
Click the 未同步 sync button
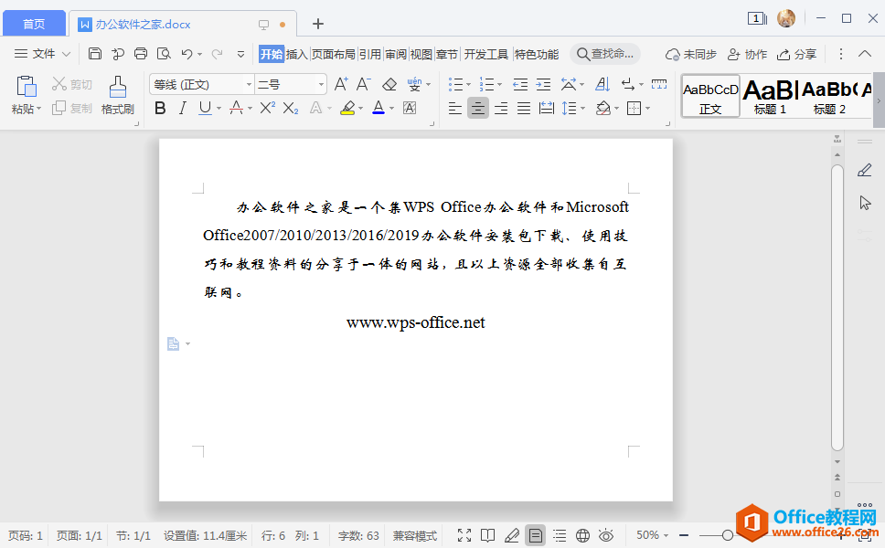click(x=691, y=54)
